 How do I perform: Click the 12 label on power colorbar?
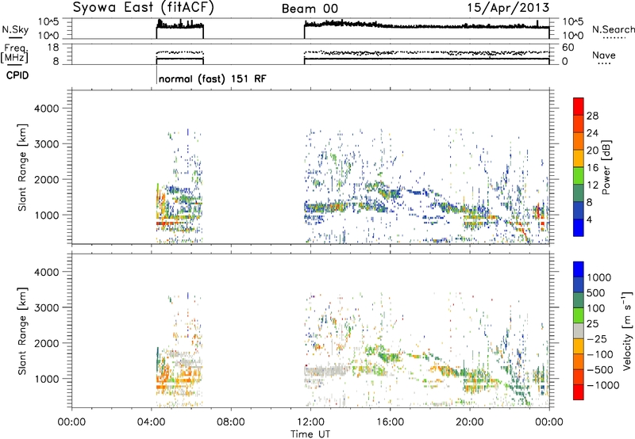[x=592, y=185]
